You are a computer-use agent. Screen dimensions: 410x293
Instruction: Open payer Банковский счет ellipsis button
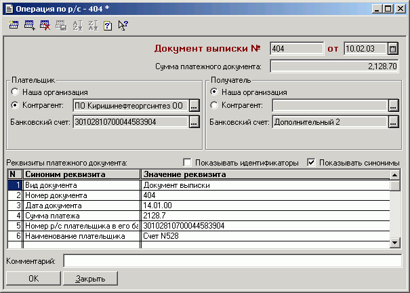point(194,122)
